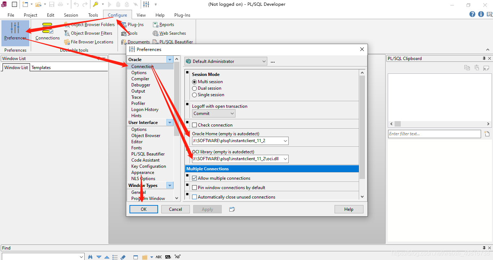Pin the PL/SQL Clipboard panel
Image resolution: width=493 pixels, height=260 pixels.
coord(484,58)
